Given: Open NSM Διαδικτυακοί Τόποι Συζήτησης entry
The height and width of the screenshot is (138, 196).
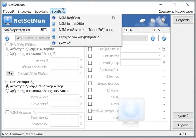Looking at the screenshot, I should click(86, 30).
